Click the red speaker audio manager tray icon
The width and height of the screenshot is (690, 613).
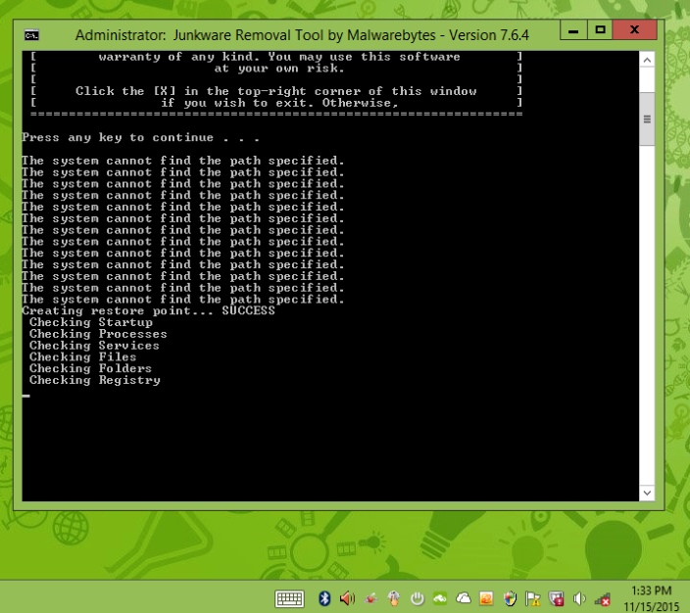pos(347,598)
